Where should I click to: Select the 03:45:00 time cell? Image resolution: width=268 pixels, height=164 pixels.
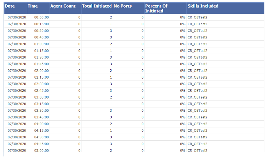pos(38,117)
